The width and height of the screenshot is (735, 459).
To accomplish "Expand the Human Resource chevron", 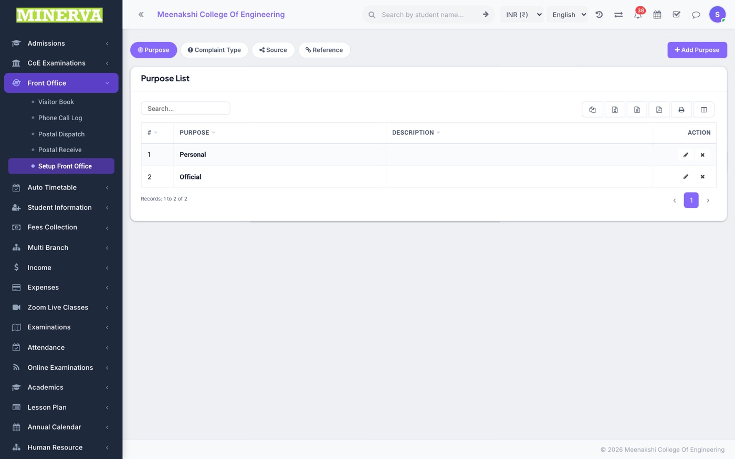I will [107, 447].
